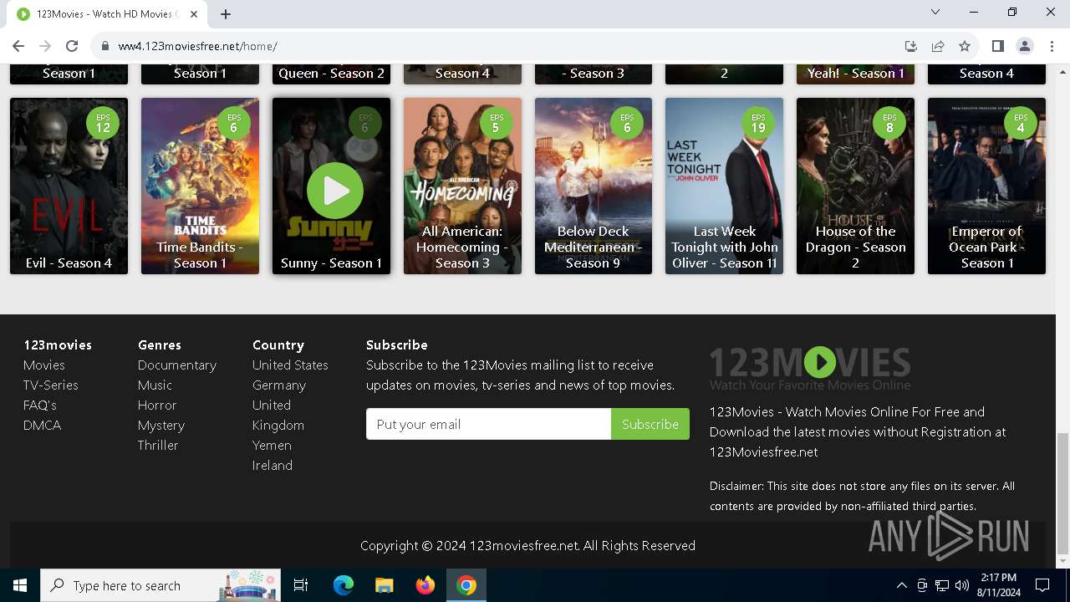Click the EPS 19 badge on Last Week Tonight
This screenshot has width=1070, height=602.
[x=758, y=123]
